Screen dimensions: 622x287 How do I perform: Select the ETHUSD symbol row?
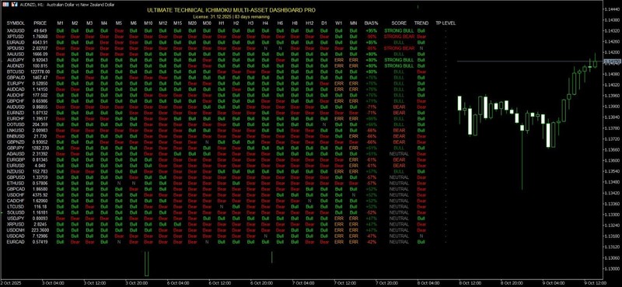(16, 184)
